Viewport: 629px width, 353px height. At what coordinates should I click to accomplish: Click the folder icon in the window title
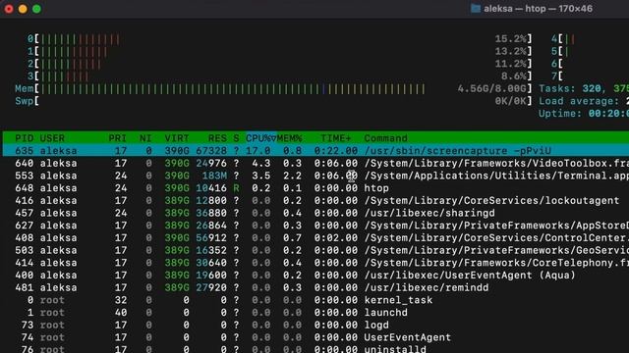[x=476, y=9]
